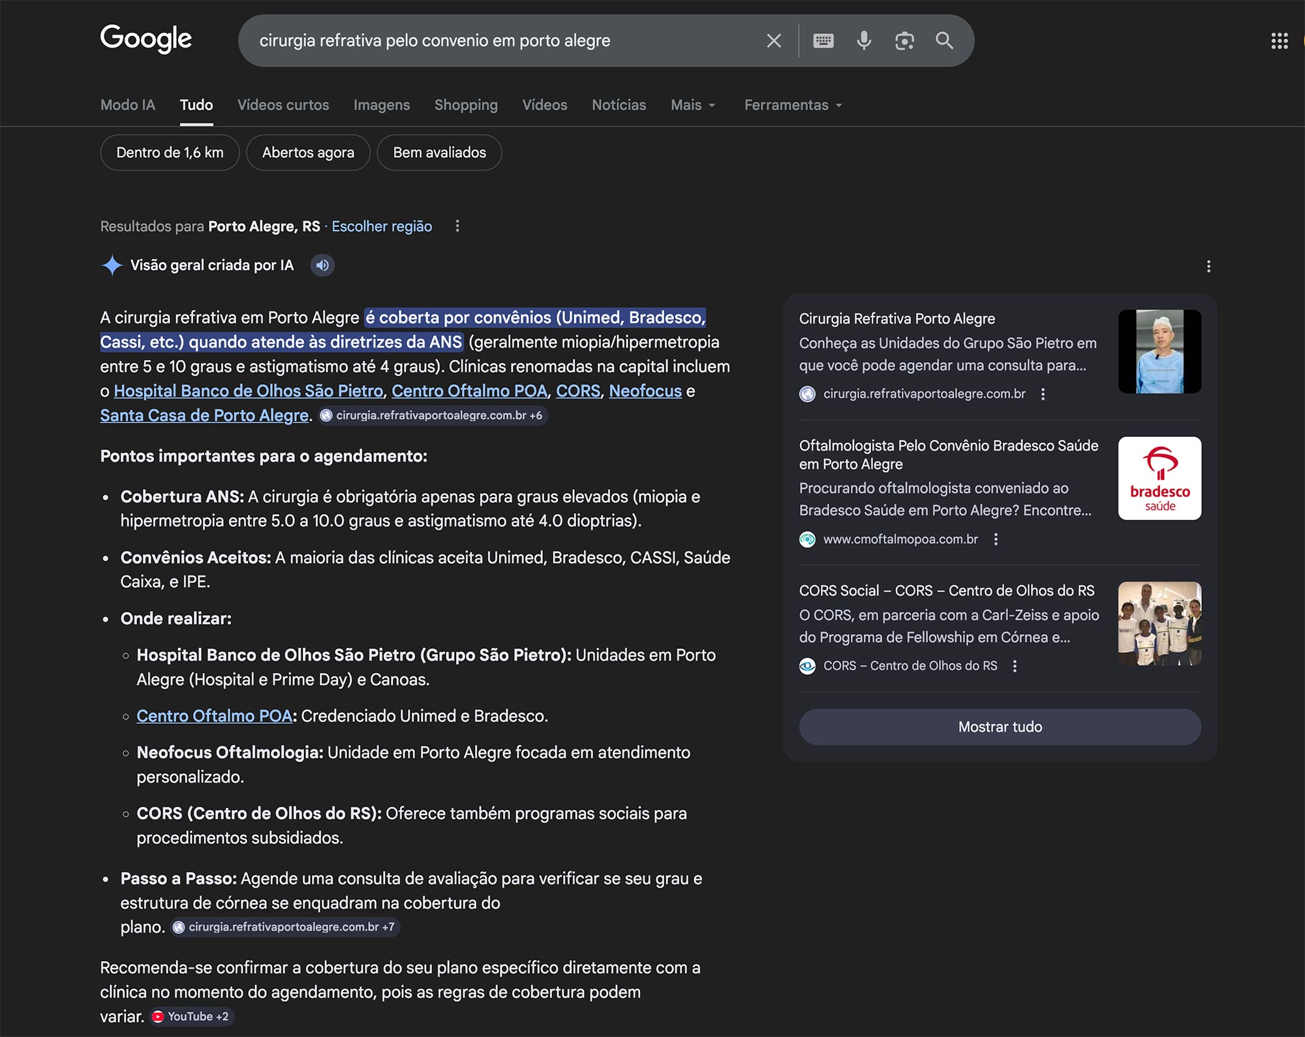Click the magnifier search button

(x=944, y=41)
